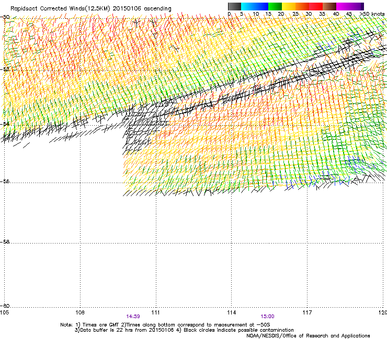The width and height of the screenshot is (387, 339).
Task: Click the -60 latitude axis label
Action: (x=5, y=306)
